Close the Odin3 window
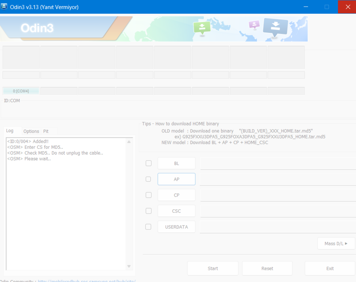This screenshot has height=282, width=356. pyautogui.click(x=348, y=7)
